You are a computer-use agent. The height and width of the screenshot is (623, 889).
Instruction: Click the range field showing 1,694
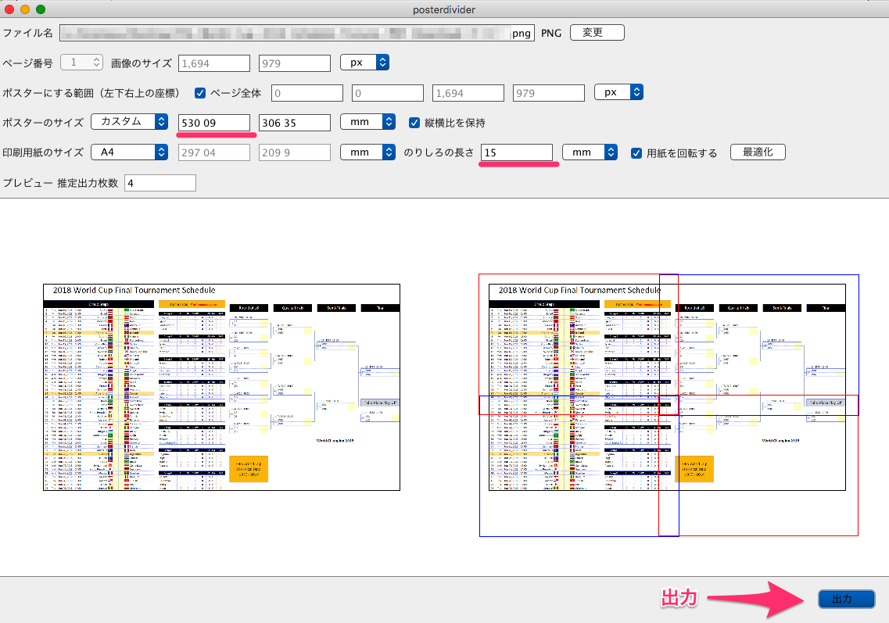[x=468, y=93]
